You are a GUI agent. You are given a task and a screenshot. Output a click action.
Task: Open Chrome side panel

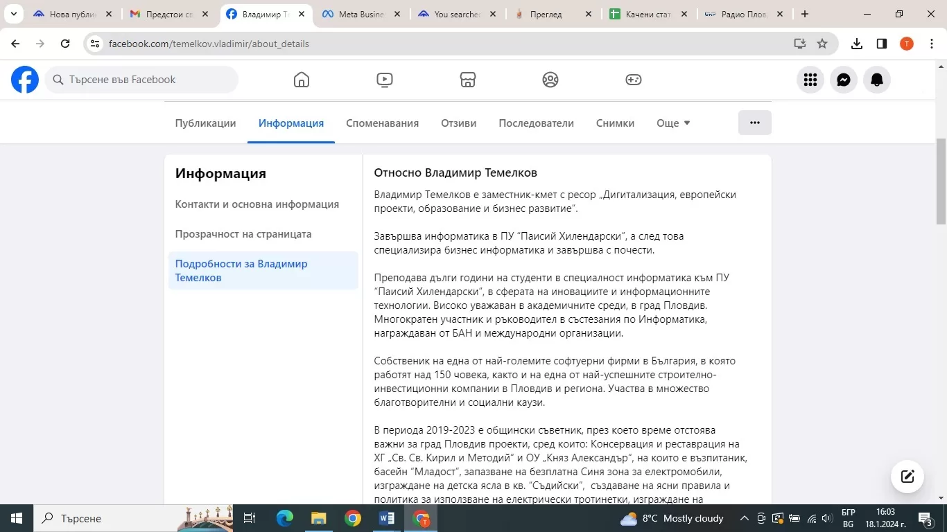[882, 44]
